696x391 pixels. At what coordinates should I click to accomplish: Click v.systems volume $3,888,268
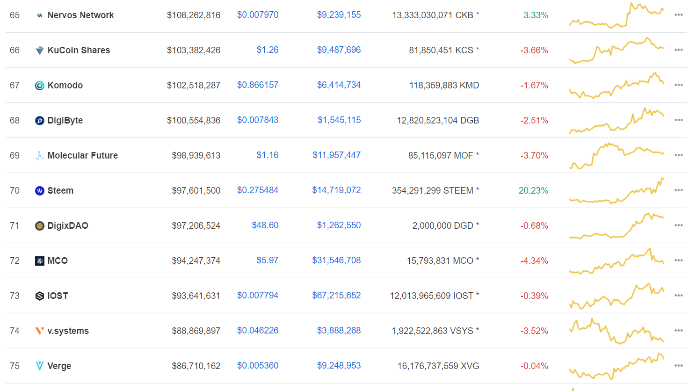(339, 330)
